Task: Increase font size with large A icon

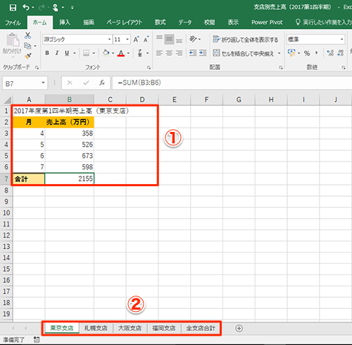Action: point(136,40)
